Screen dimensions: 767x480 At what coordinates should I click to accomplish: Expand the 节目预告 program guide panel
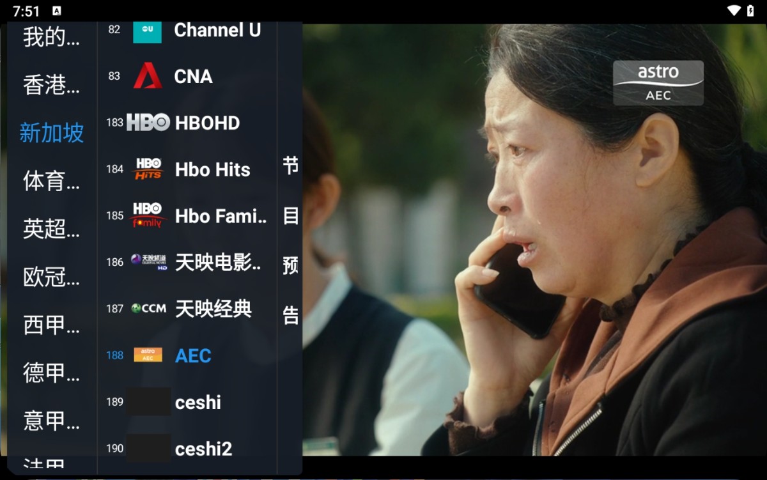click(290, 240)
